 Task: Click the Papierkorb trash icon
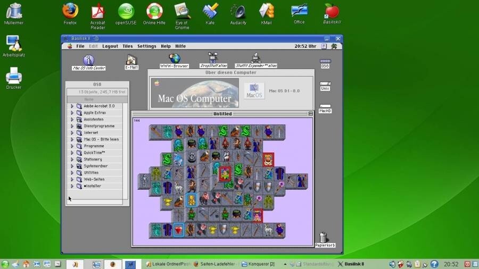[324, 237]
